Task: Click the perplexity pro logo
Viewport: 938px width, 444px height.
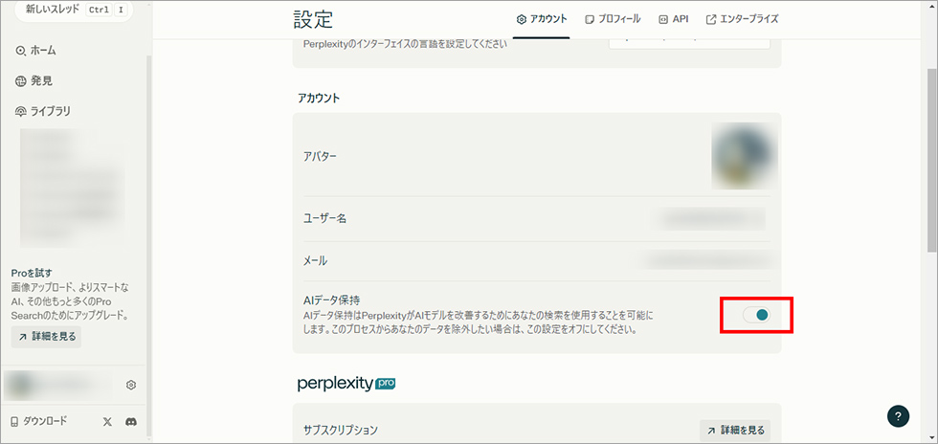Action: click(346, 384)
